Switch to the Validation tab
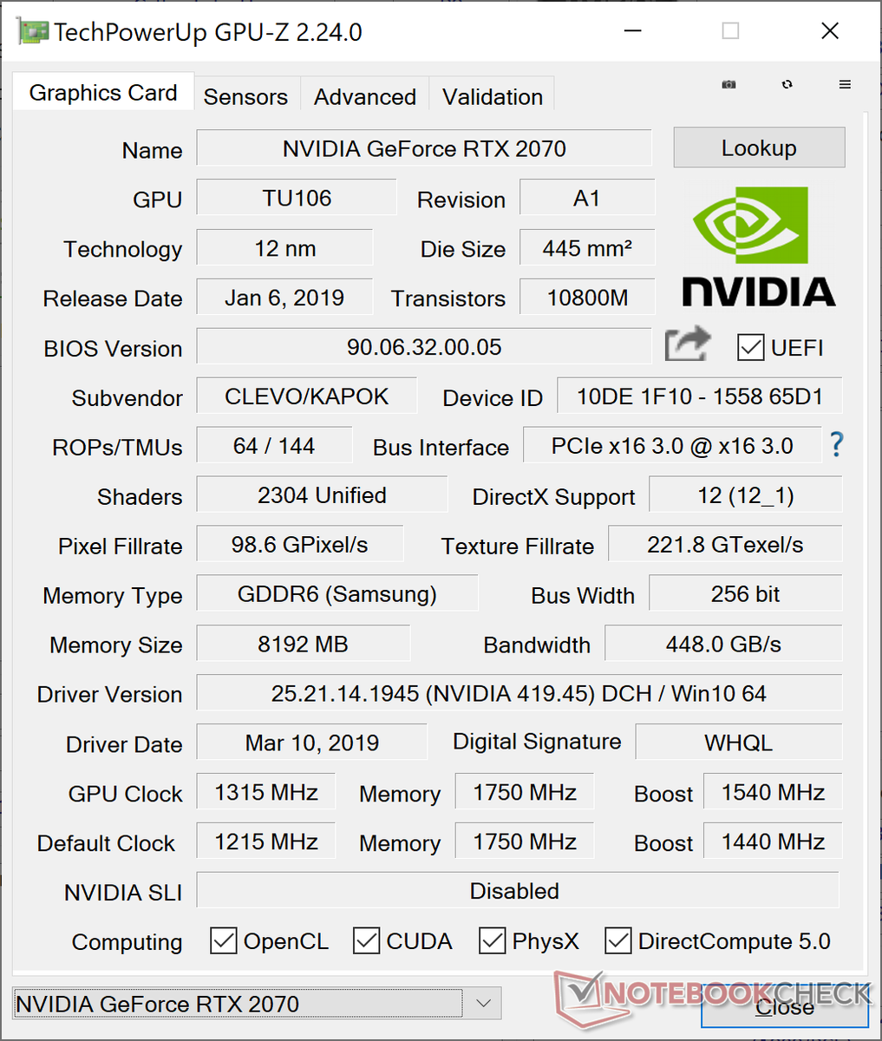The width and height of the screenshot is (882, 1041). 493,96
